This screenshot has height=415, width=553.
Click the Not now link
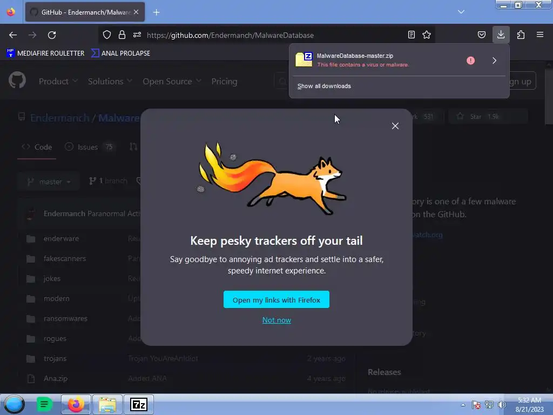point(276,320)
